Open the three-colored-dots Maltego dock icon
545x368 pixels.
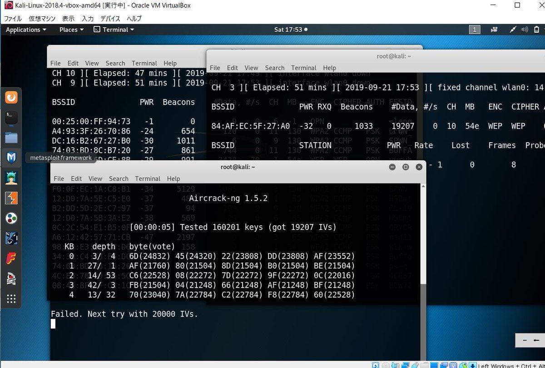(x=11, y=218)
